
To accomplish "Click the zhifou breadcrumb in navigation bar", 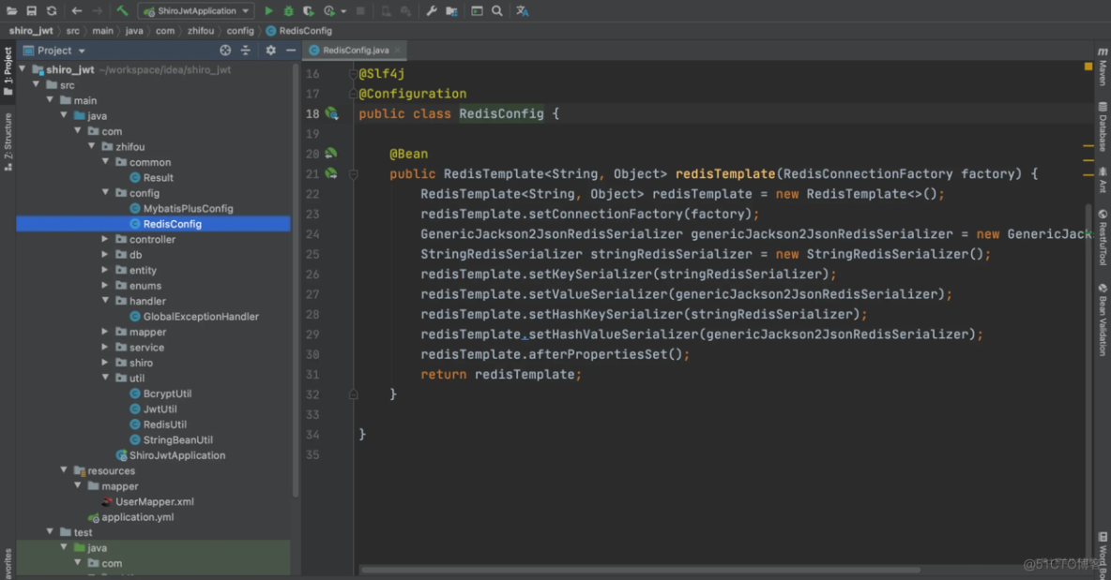I will point(202,31).
